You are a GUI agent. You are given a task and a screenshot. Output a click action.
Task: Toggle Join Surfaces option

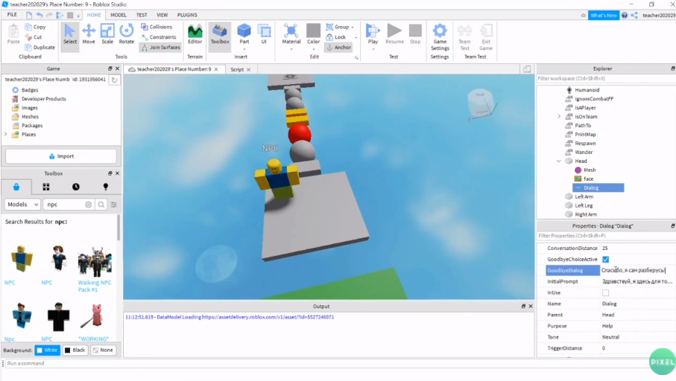pos(160,48)
